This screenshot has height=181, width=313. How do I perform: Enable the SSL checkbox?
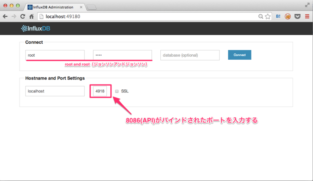pos(117,91)
